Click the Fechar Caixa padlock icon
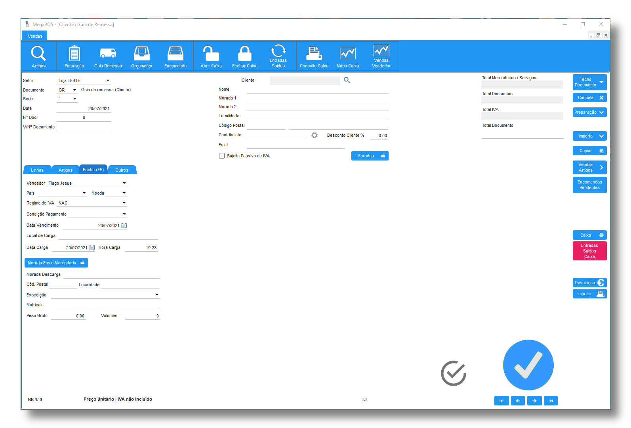Screen dimensions: 631x428 [x=244, y=53]
